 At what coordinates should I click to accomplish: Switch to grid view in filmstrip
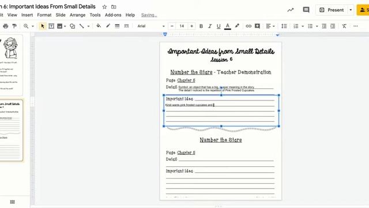point(13,202)
